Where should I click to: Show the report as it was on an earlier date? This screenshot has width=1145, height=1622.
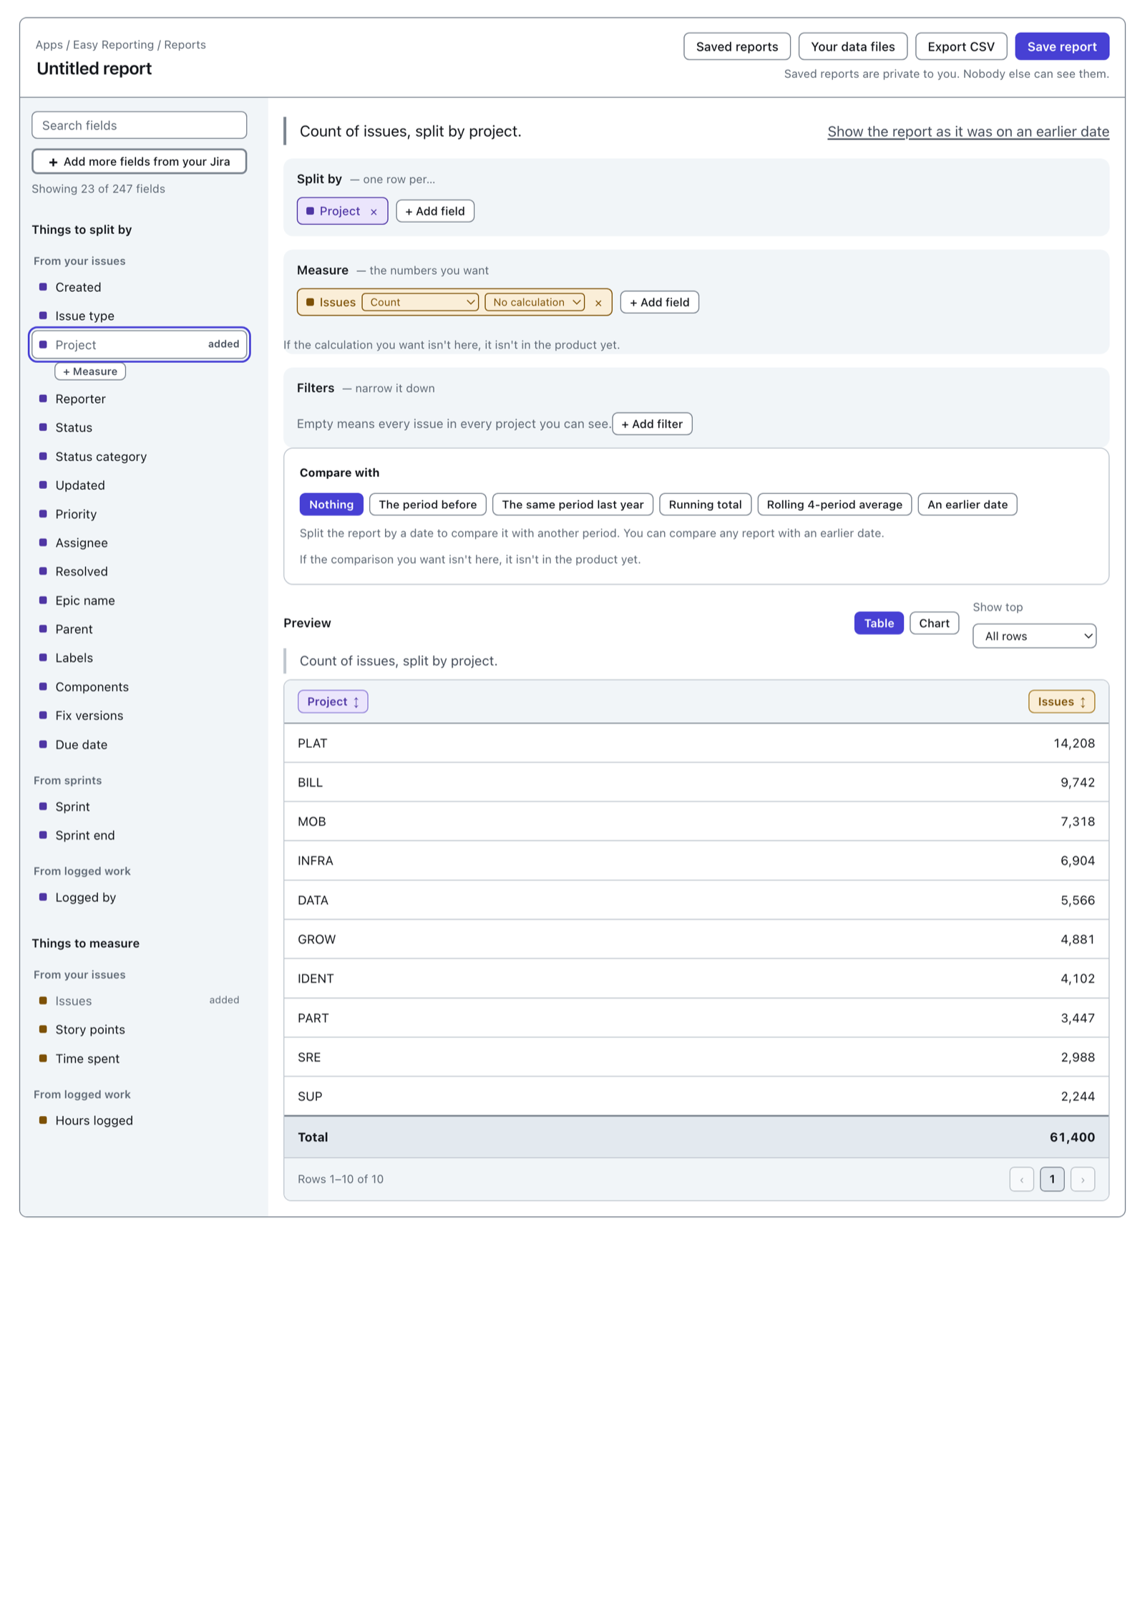968,132
